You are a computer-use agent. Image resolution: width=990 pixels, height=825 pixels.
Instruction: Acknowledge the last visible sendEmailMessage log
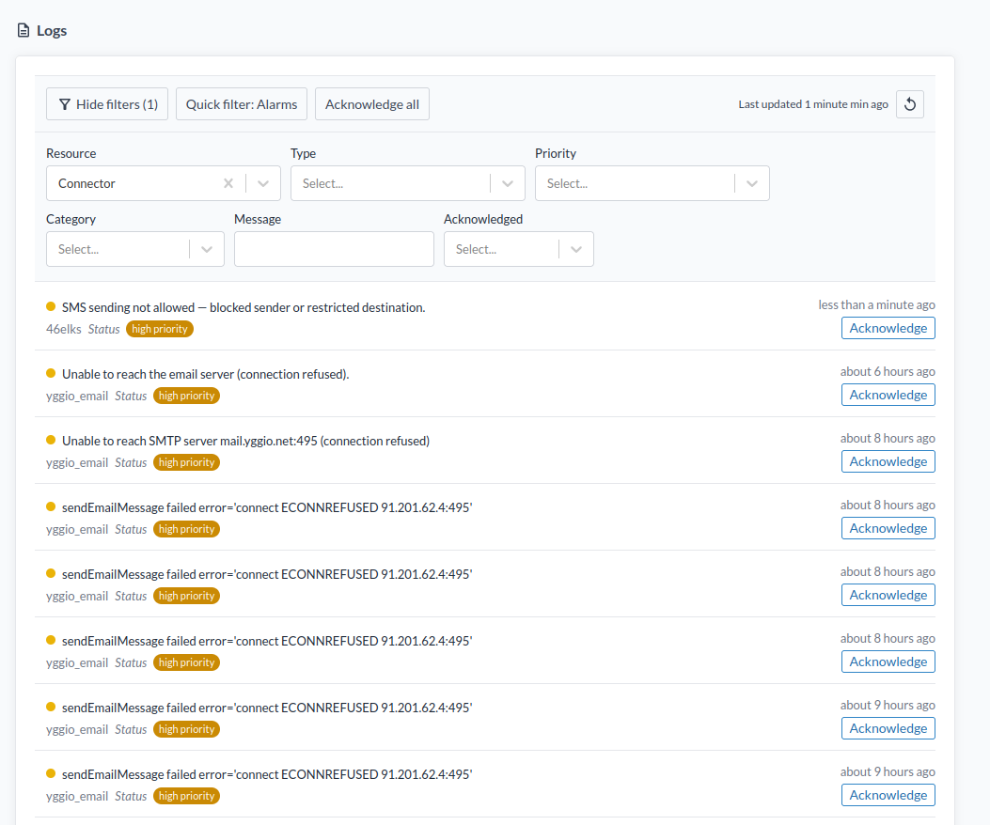tap(888, 795)
